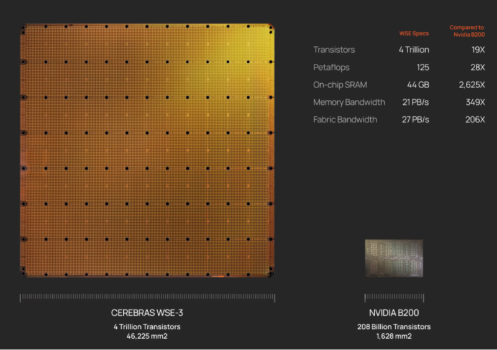
Task: Select the 'Compared to Nvidia B200' header
Action: pos(467,30)
